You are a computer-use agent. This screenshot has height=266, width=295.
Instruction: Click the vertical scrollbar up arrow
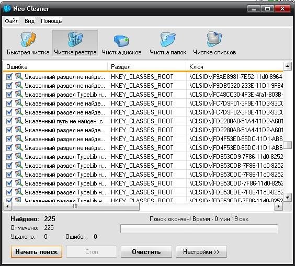coord(287,66)
